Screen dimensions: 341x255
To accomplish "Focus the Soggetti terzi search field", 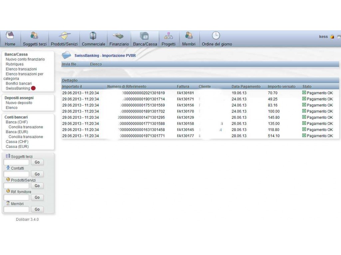I will point(16,162).
